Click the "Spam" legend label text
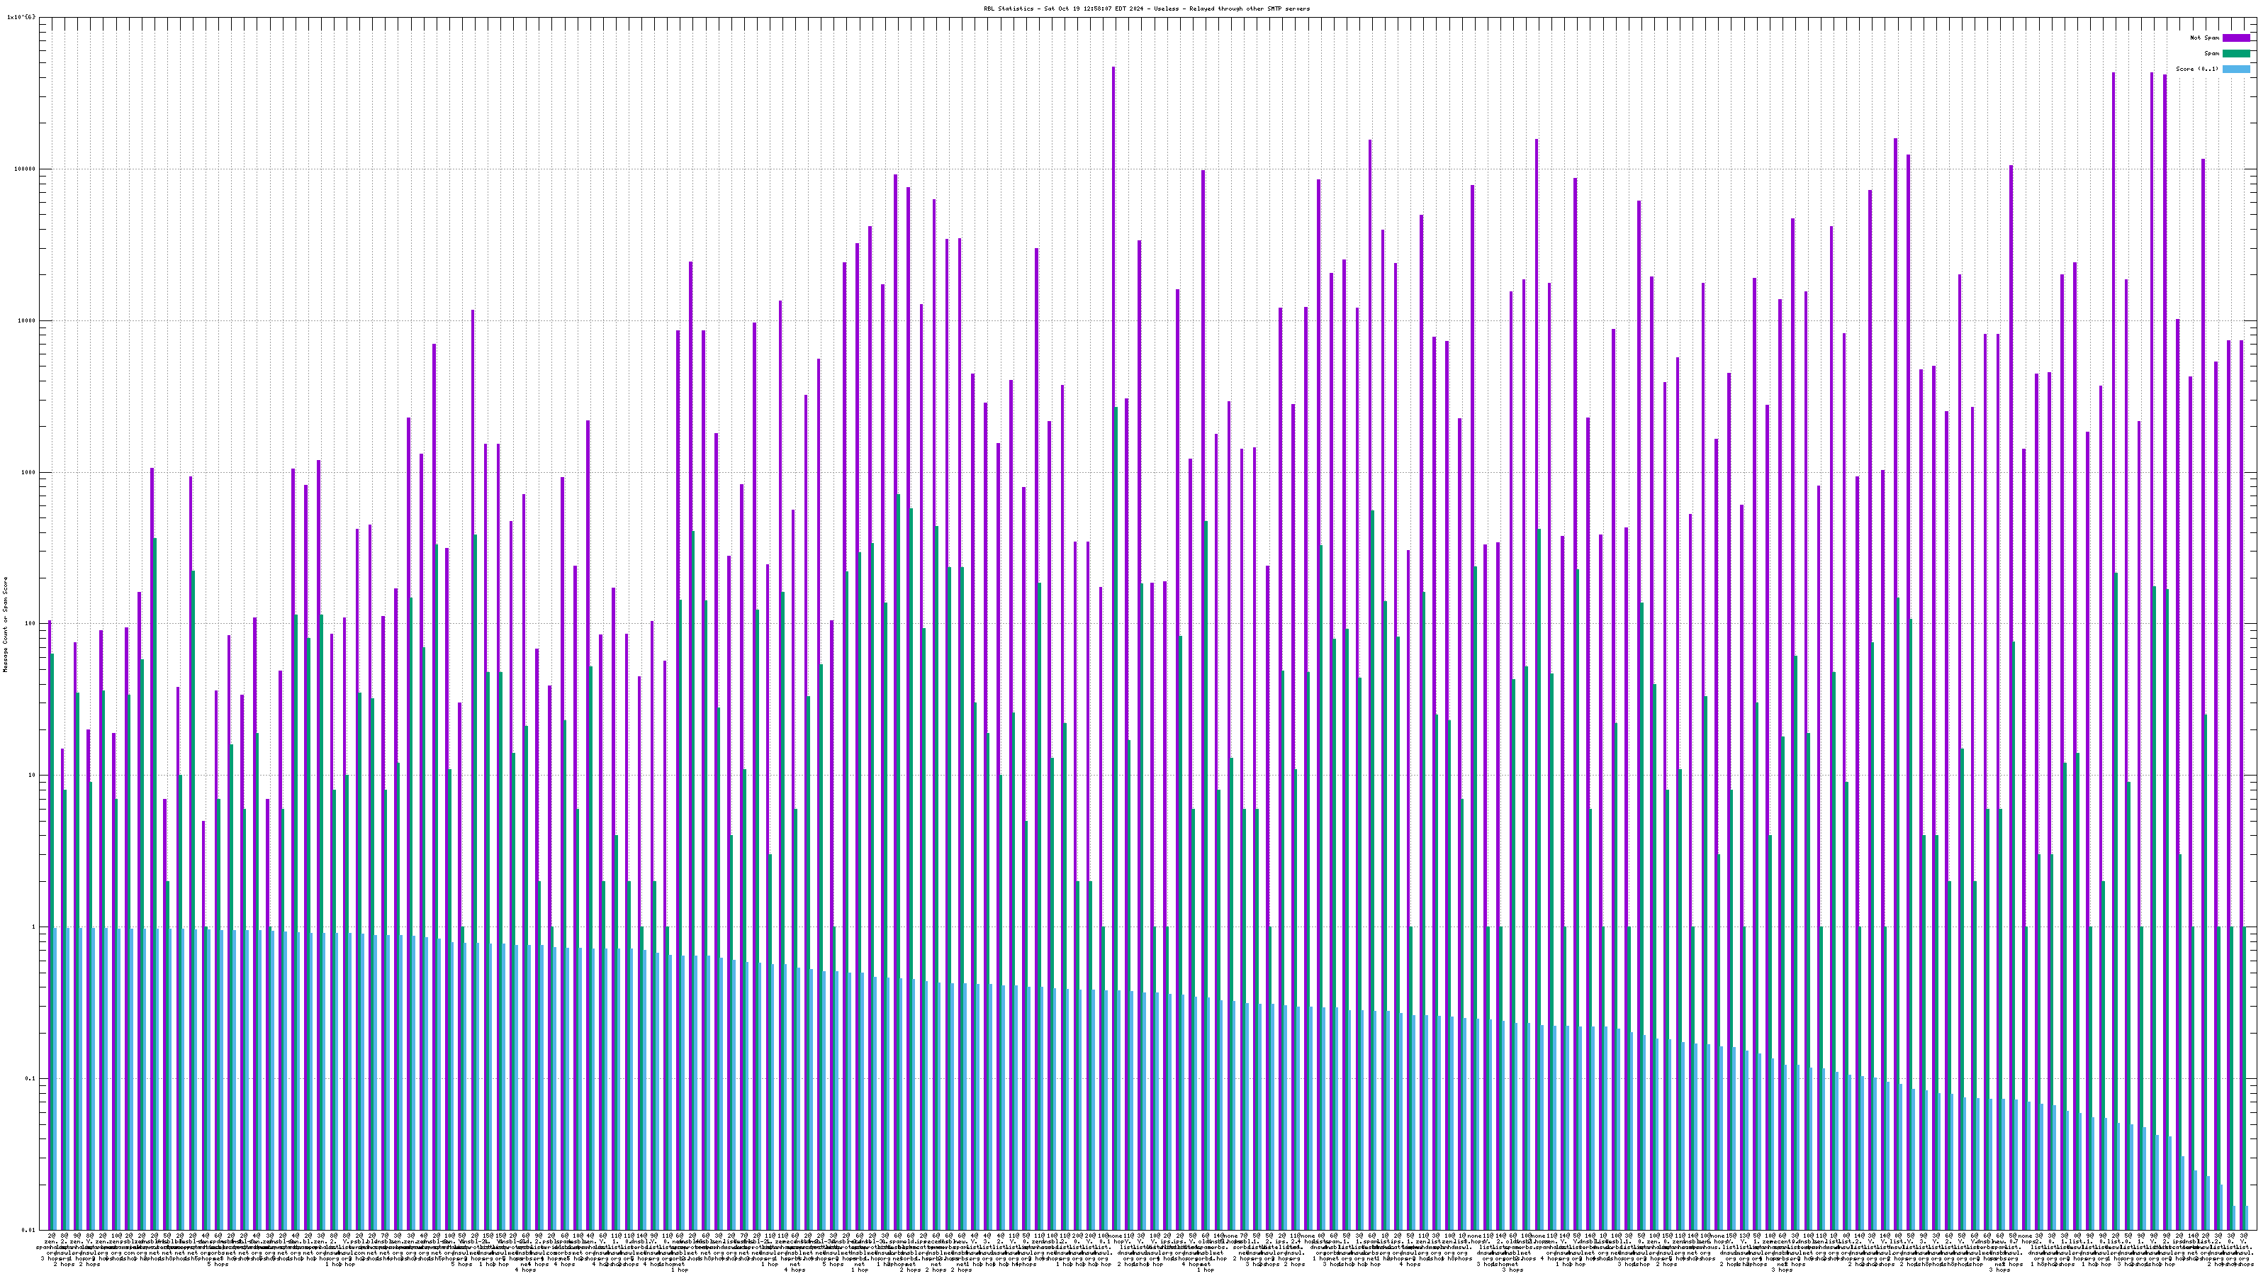The height and width of the screenshot is (1276, 2268). point(2211,54)
